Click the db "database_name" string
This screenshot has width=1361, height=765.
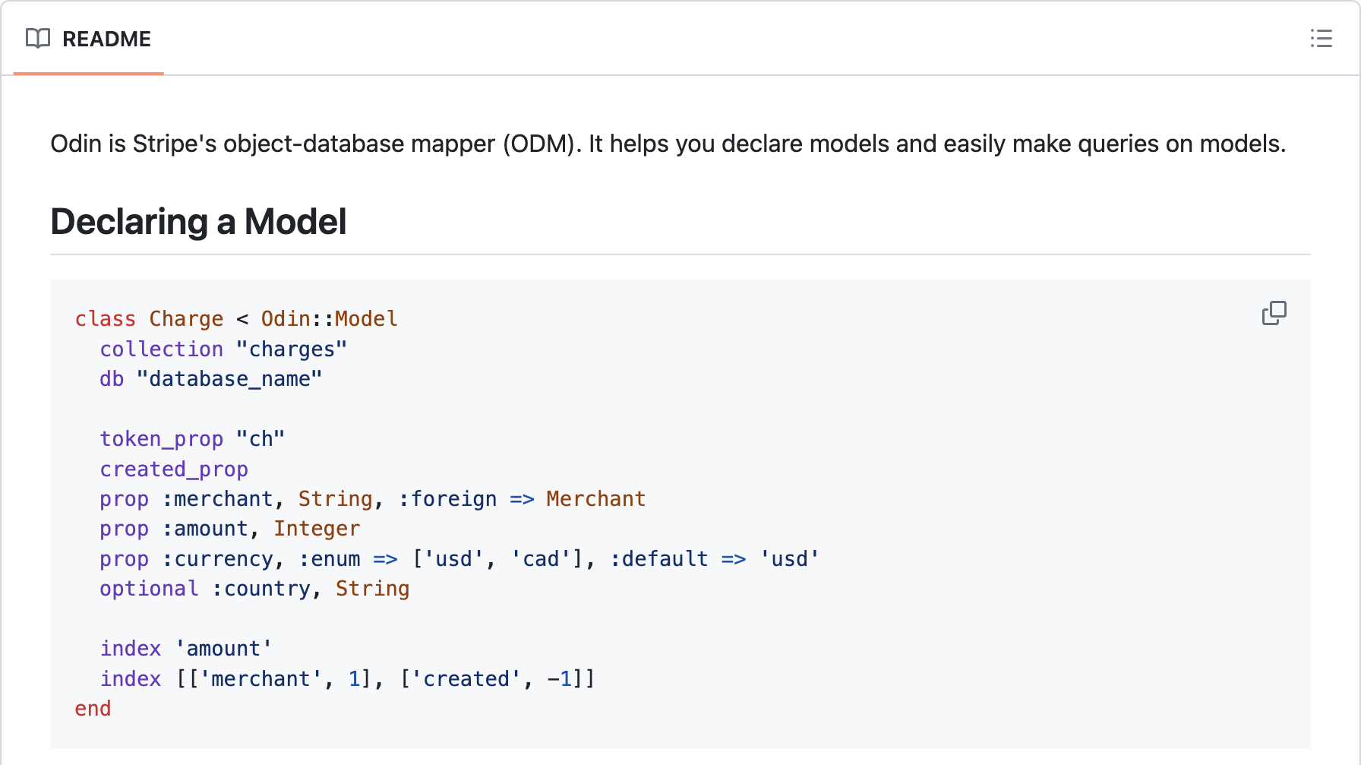pyautogui.click(x=229, y=379)
